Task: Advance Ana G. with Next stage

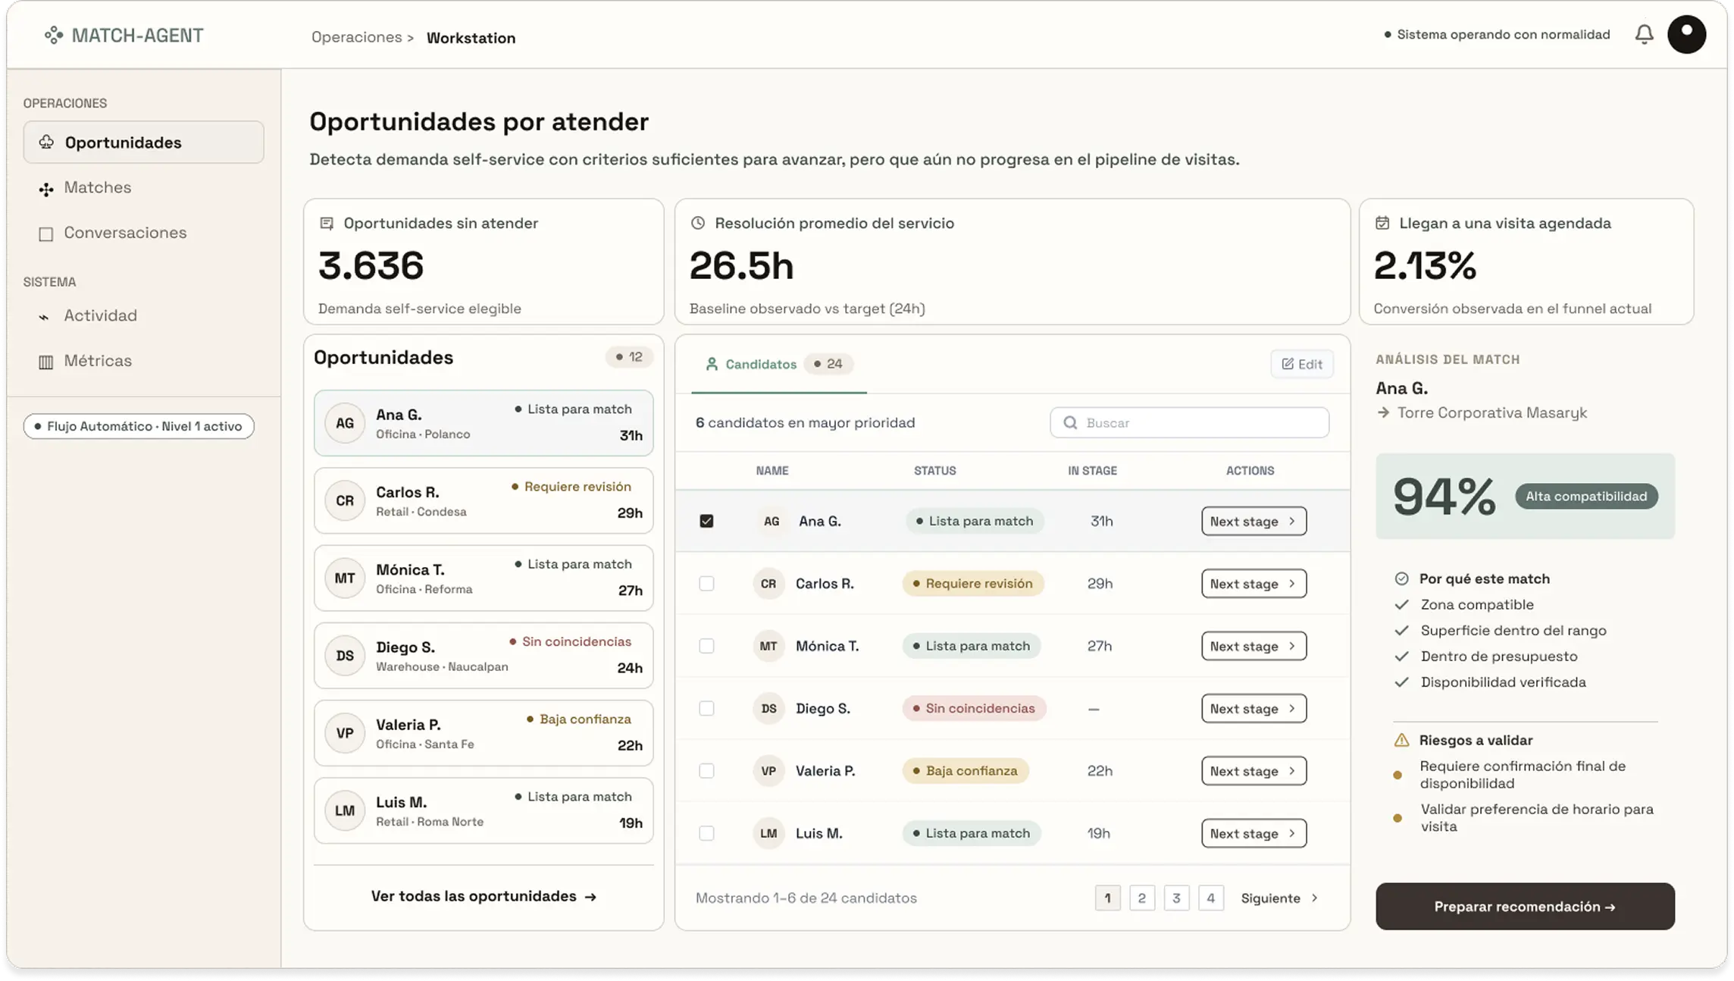Action: point(1254,521)
